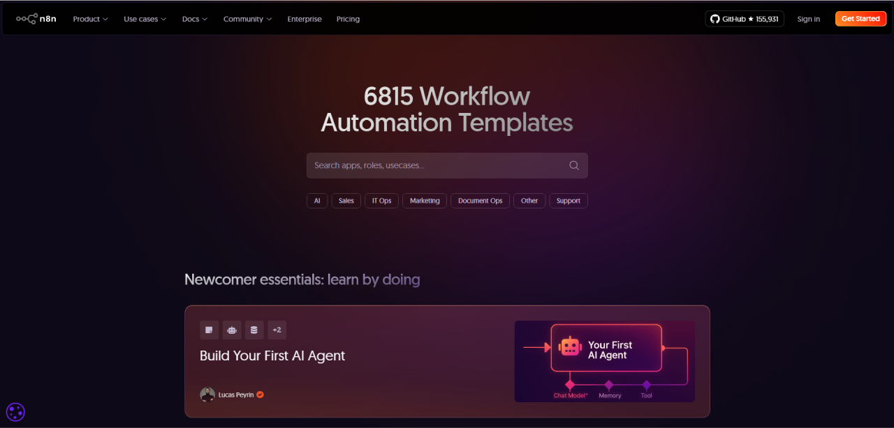Open the Enterprise menu item
Image resolution: width=894 pixels, height=428 pixels.
coord(305,19)
